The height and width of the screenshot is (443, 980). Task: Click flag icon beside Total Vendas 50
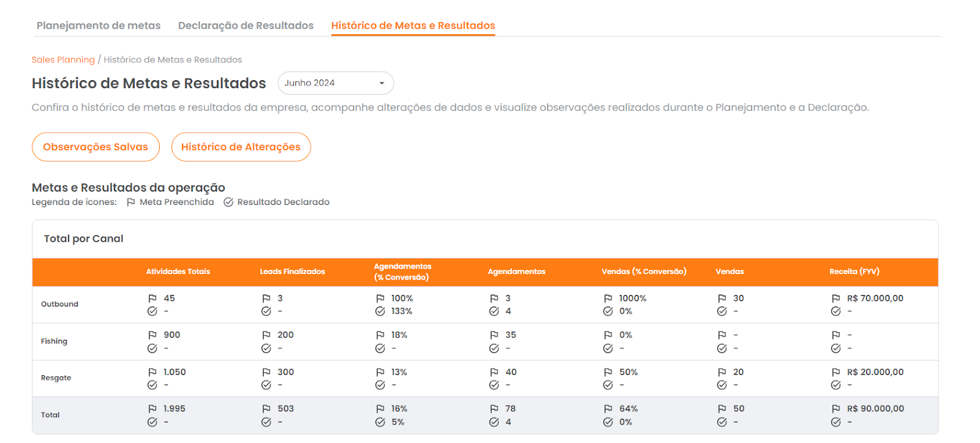[722, 409]
